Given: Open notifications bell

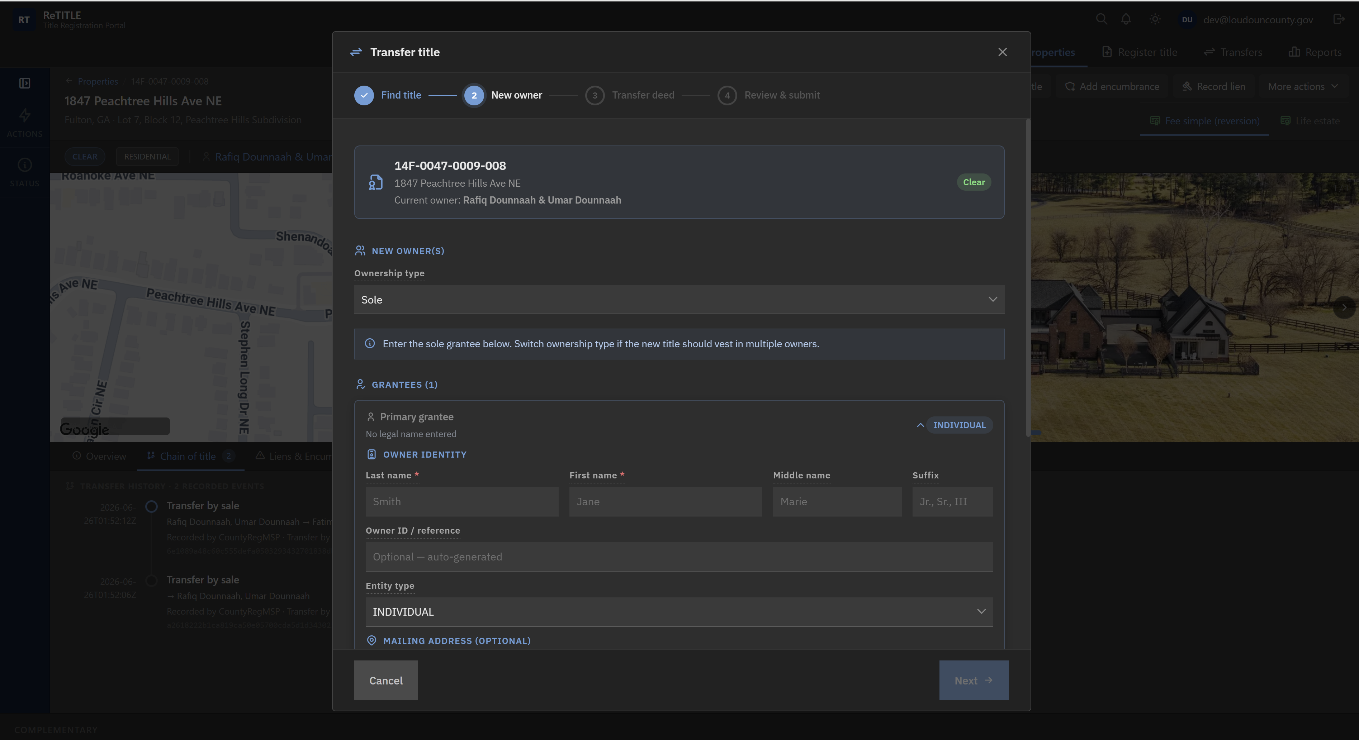Looking at the screenshot, I should [1126, 19].
